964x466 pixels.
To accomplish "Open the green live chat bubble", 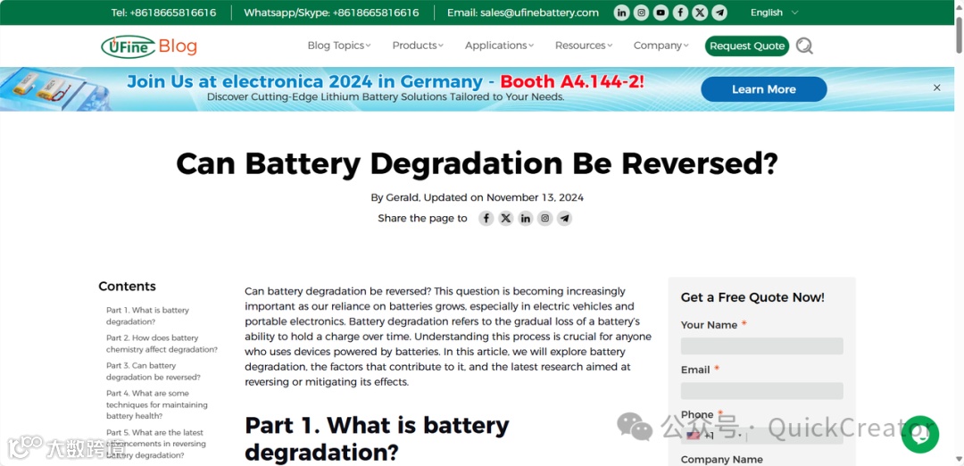I will coord(919,435).
